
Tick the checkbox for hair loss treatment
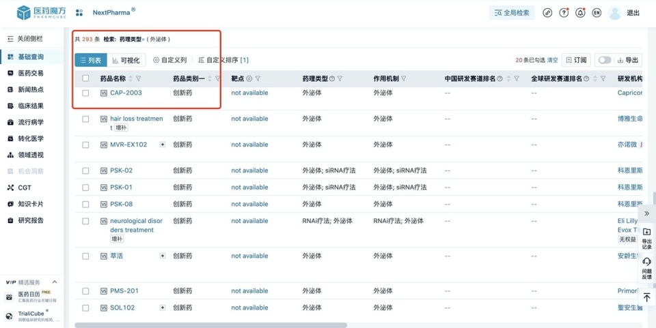click(86, 119)
